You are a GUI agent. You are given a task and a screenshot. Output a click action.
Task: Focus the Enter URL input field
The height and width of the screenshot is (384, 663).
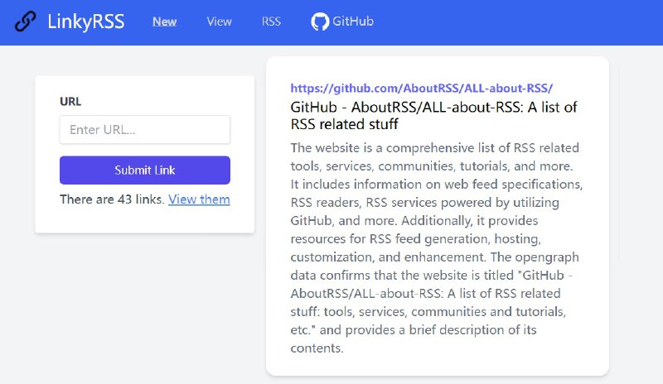pos(144,130)
